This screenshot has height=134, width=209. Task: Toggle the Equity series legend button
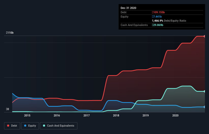[30, 126]
